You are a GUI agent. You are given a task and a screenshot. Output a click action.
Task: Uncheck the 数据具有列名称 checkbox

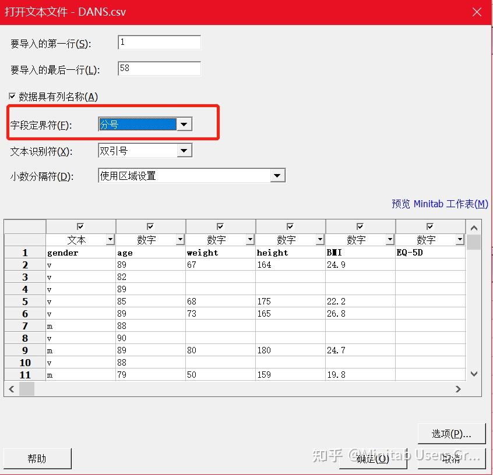[x=12, y=96]
